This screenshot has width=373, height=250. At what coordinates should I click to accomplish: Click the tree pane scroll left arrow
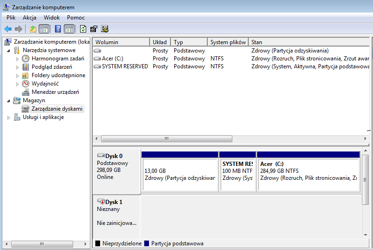click(x=7, y=244)
